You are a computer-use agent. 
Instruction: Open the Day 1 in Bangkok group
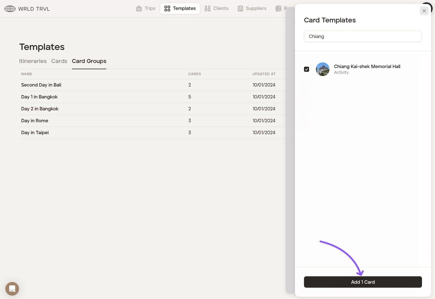click(39, 97)
